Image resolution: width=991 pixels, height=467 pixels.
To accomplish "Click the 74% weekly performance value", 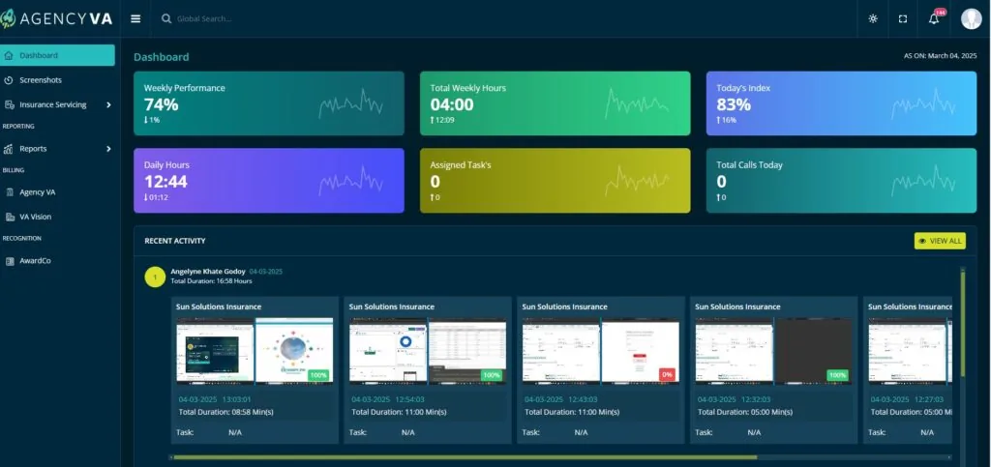I will click(162, 104).
